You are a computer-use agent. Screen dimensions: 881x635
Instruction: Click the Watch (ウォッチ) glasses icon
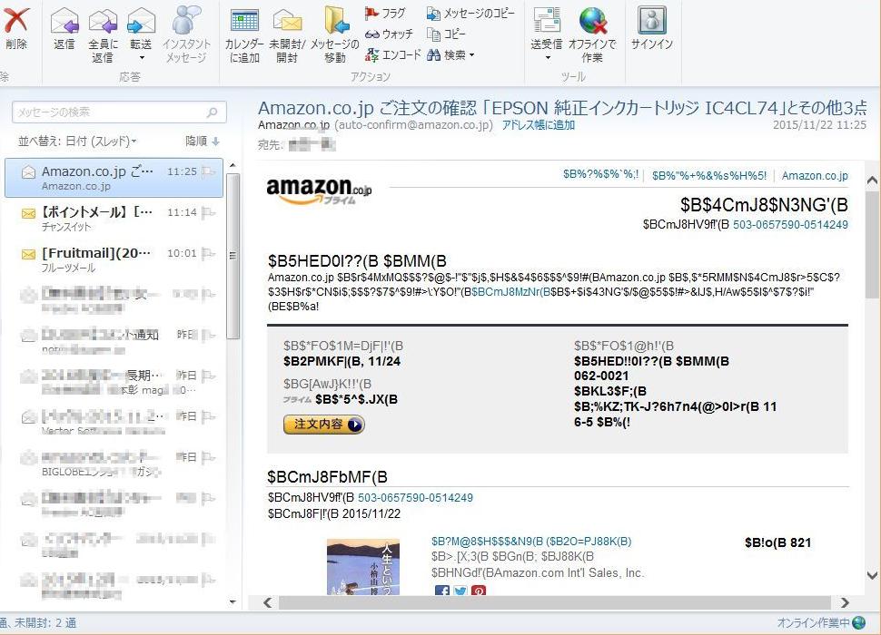(372, 34)
